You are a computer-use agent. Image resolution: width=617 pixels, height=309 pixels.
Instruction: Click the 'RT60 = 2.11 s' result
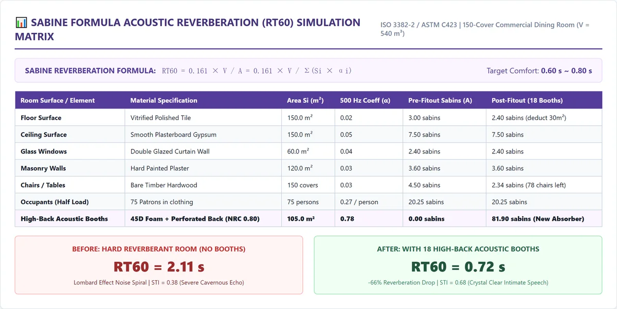159,266
